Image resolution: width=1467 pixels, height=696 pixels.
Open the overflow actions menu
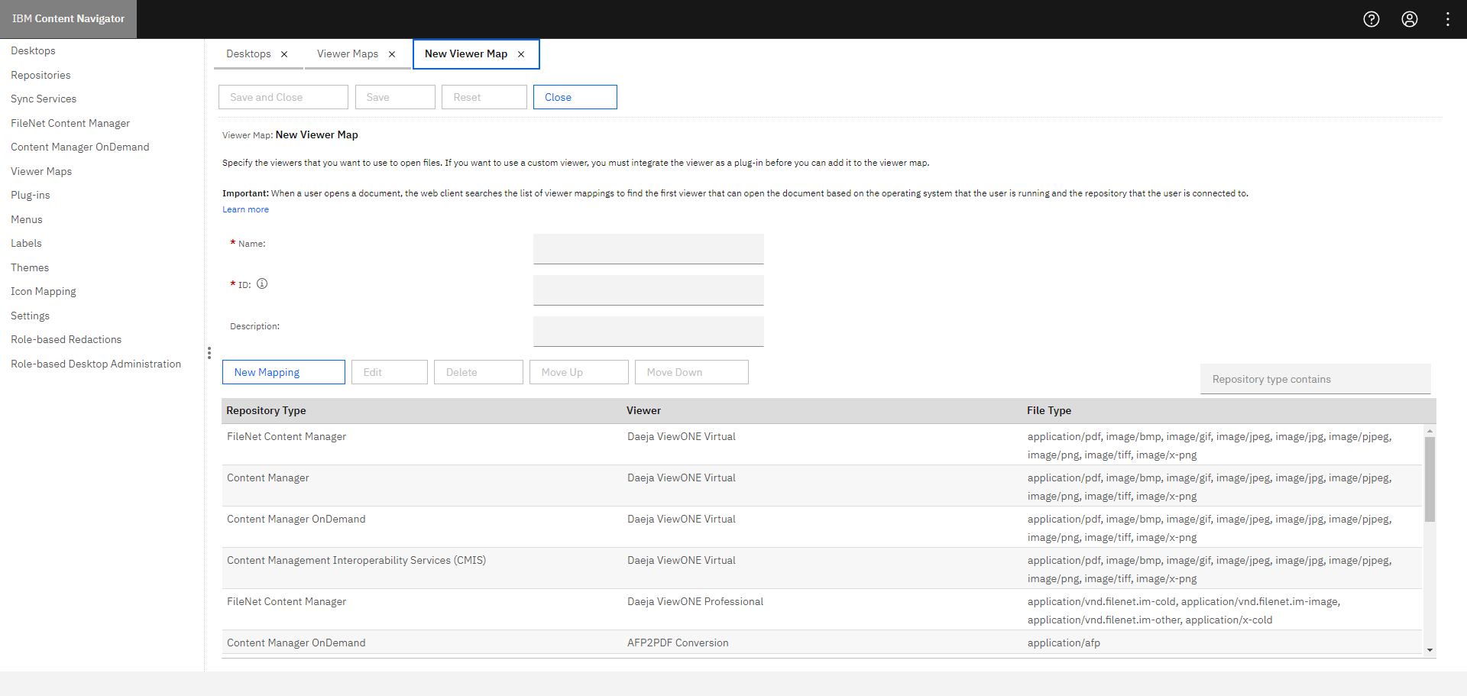point(1447,19)
